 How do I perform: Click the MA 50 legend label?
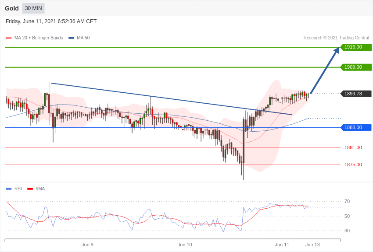[x=83, y=38]
